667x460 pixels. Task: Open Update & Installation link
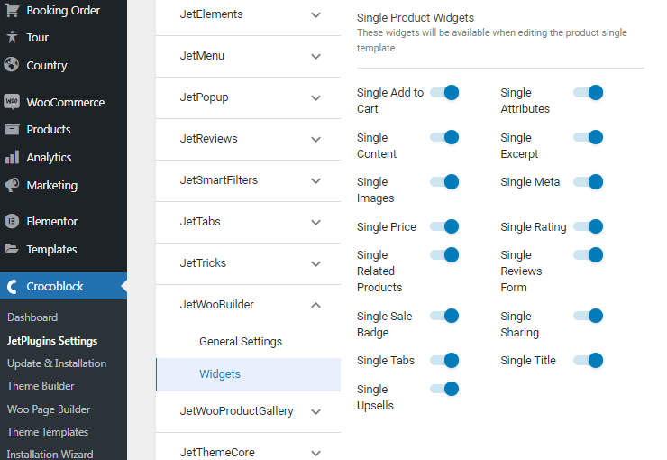point(57,363)
